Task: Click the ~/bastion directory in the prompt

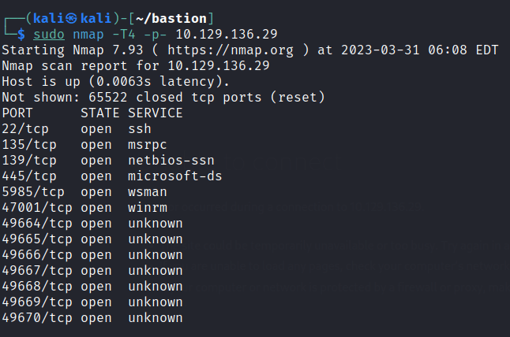Action: pyautogui.click(x=182, y=18)
